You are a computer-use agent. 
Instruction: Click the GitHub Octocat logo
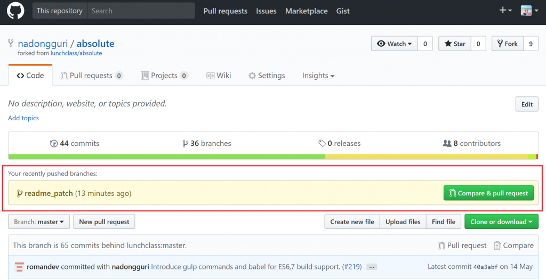(15, 11)
